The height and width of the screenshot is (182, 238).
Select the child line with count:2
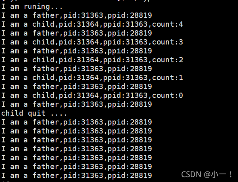click(x=92, y=60)
